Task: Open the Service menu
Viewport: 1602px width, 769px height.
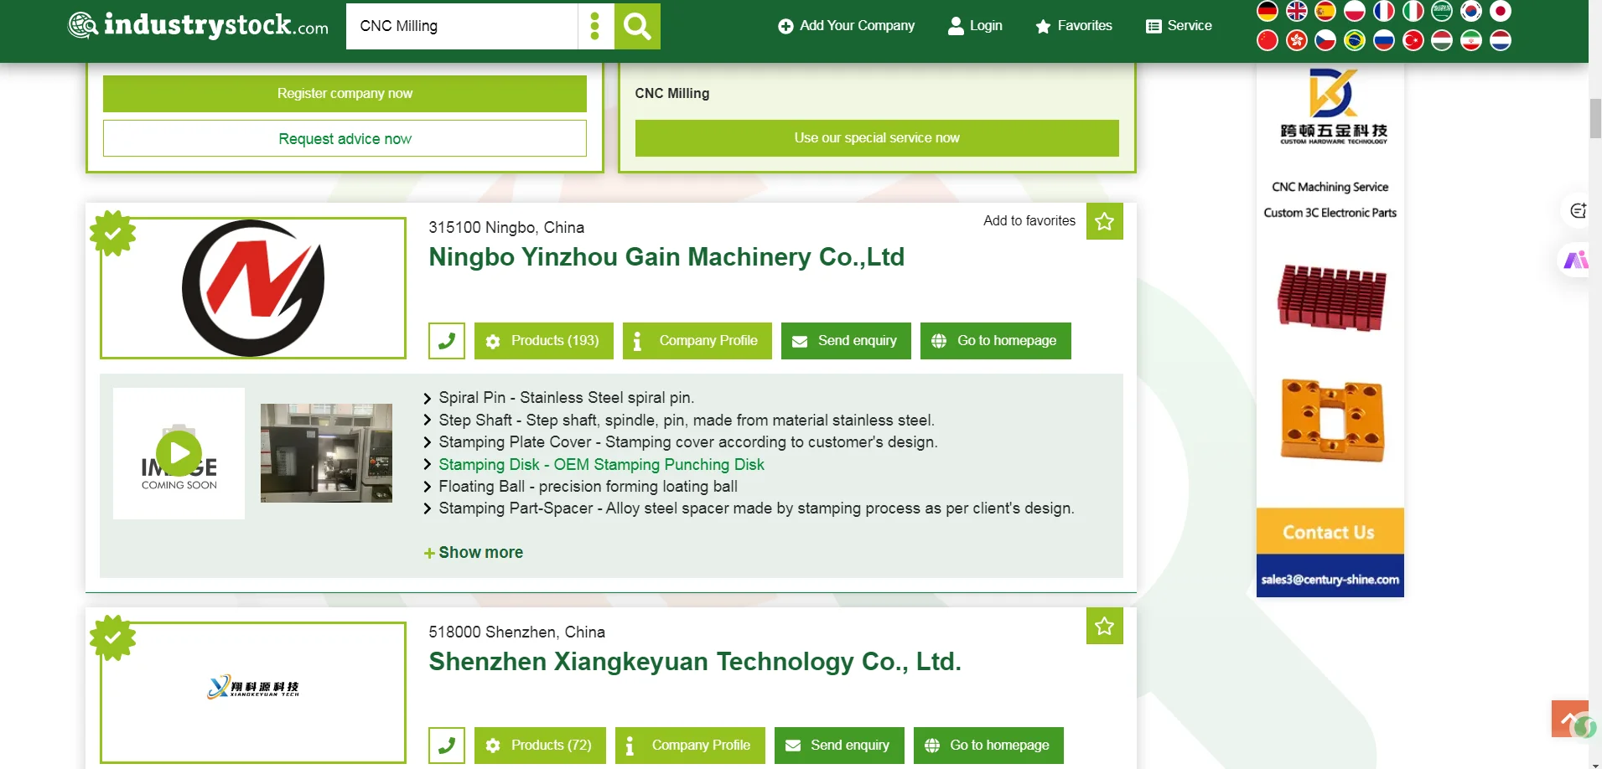Action: point(1179,26)
